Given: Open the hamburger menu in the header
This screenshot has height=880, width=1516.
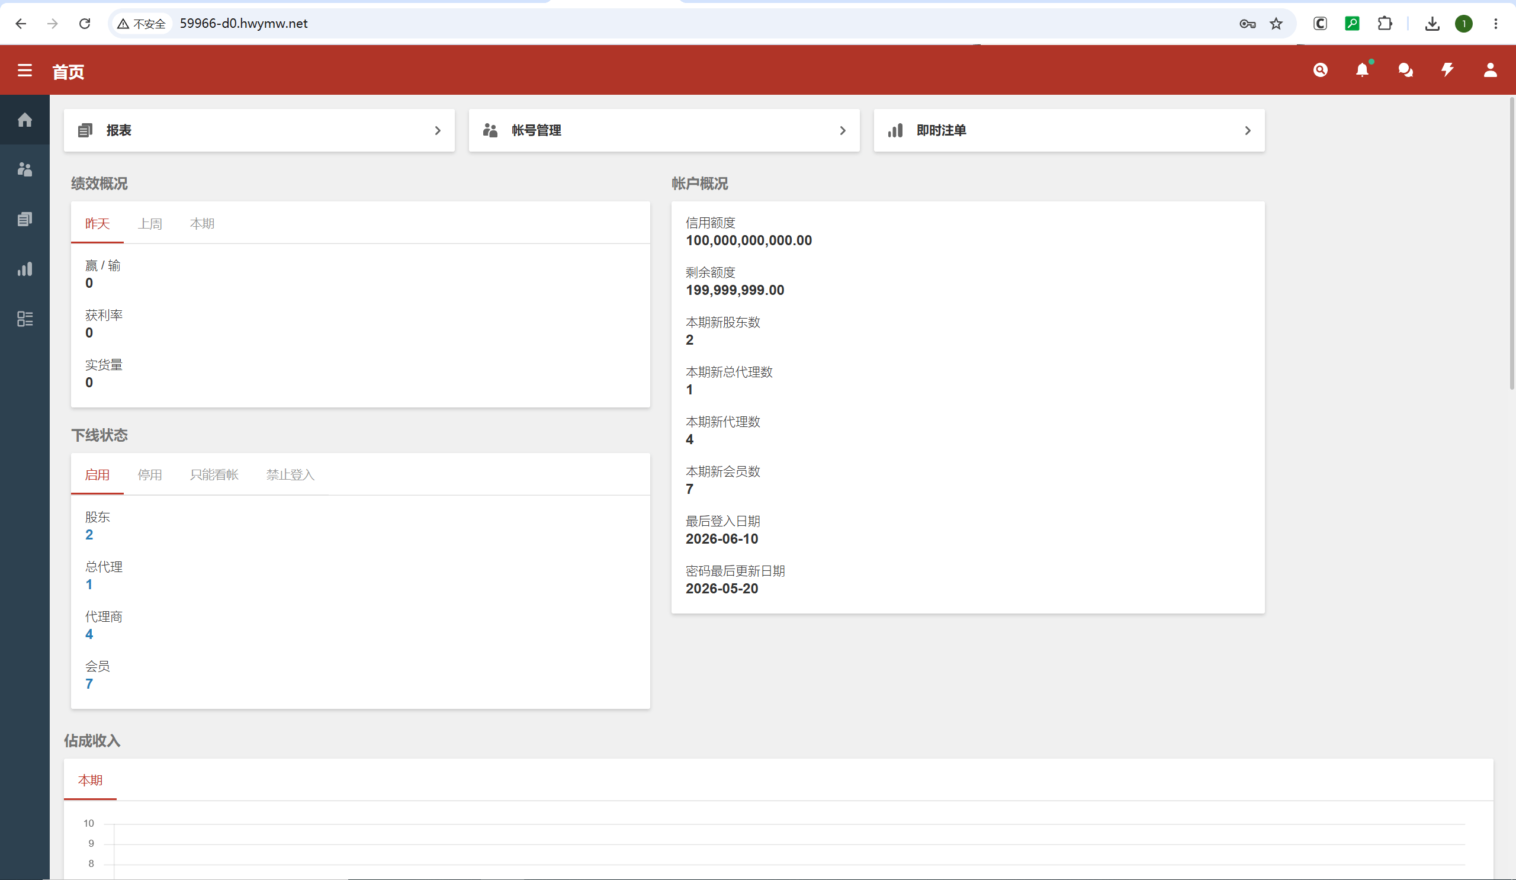Looking at the screenshot, I should (25, 71).
